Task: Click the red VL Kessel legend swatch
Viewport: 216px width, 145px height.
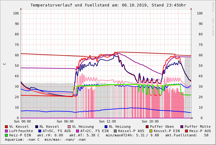Action: (6, 127)
